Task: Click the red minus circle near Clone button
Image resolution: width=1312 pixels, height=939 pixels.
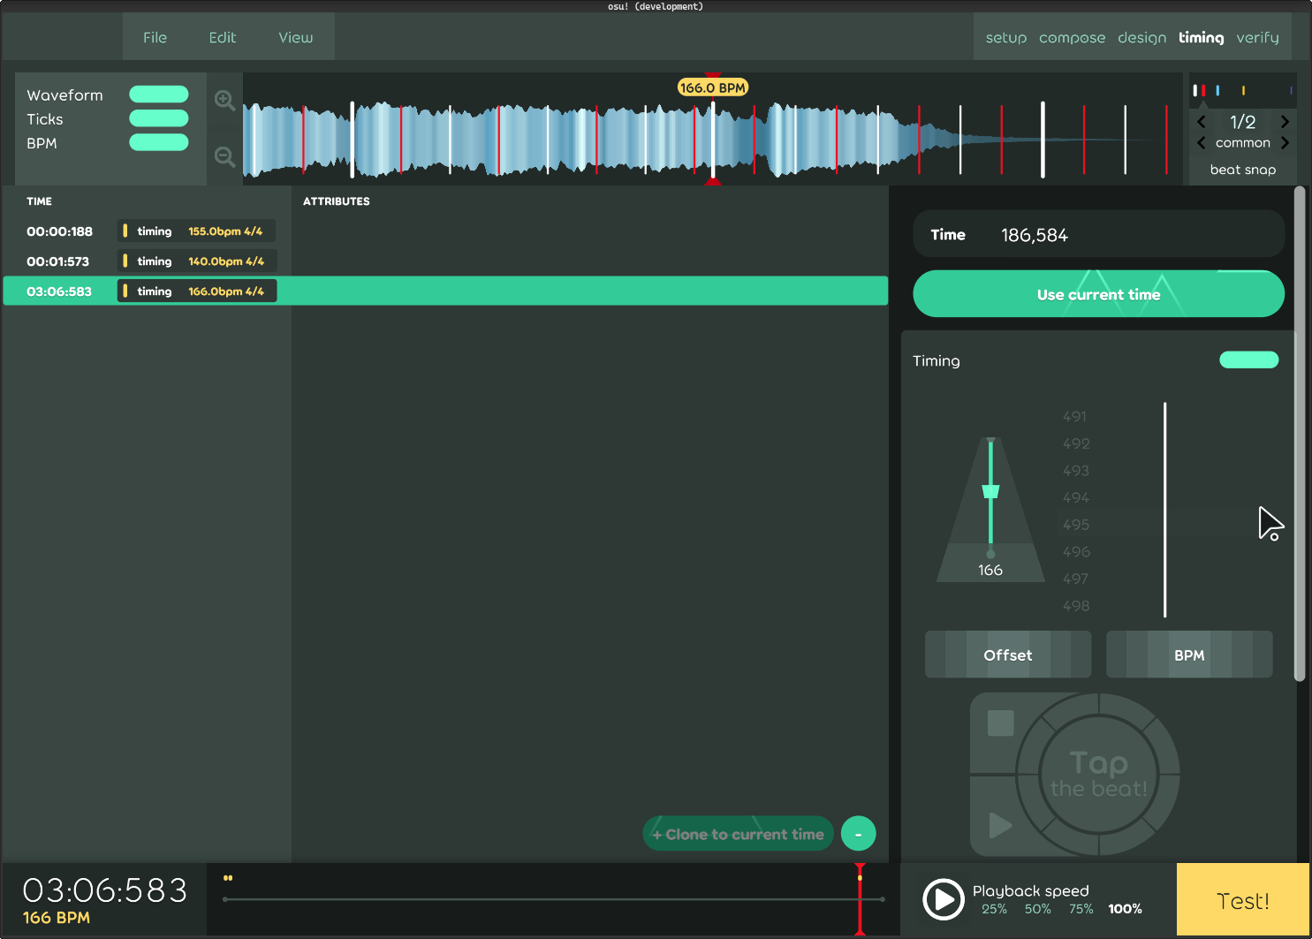Action: pos(858,833)
